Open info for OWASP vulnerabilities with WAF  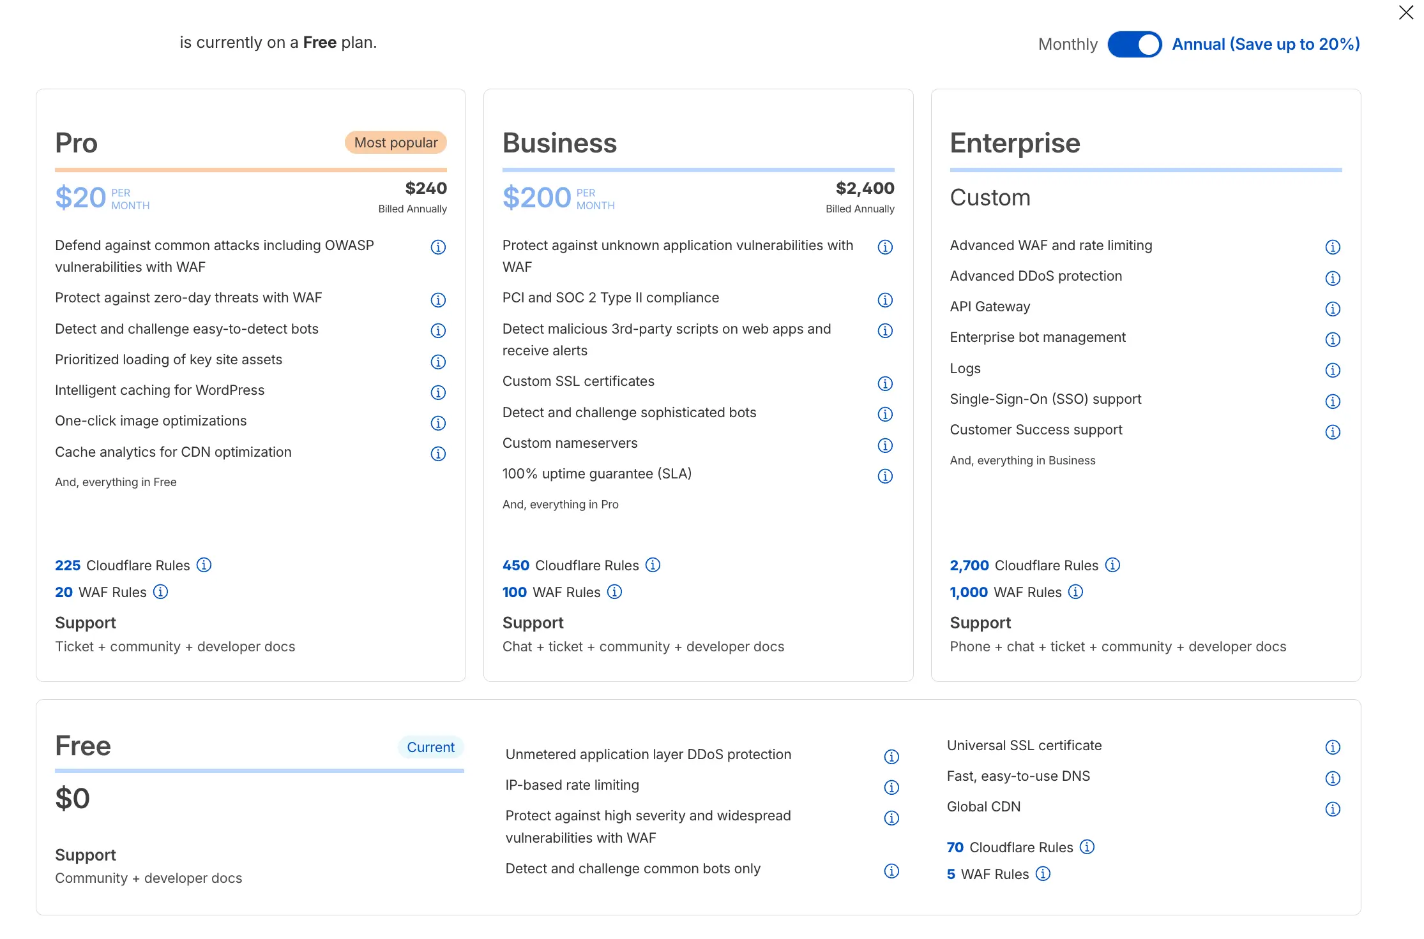[438, 247]
